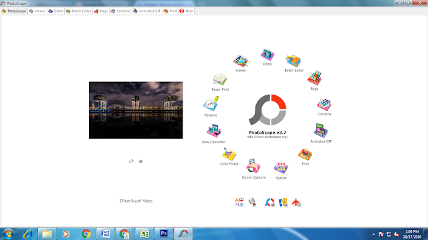The image size is (428, 240).
Task: Click the night city preview photo
Action: point(136,110)
